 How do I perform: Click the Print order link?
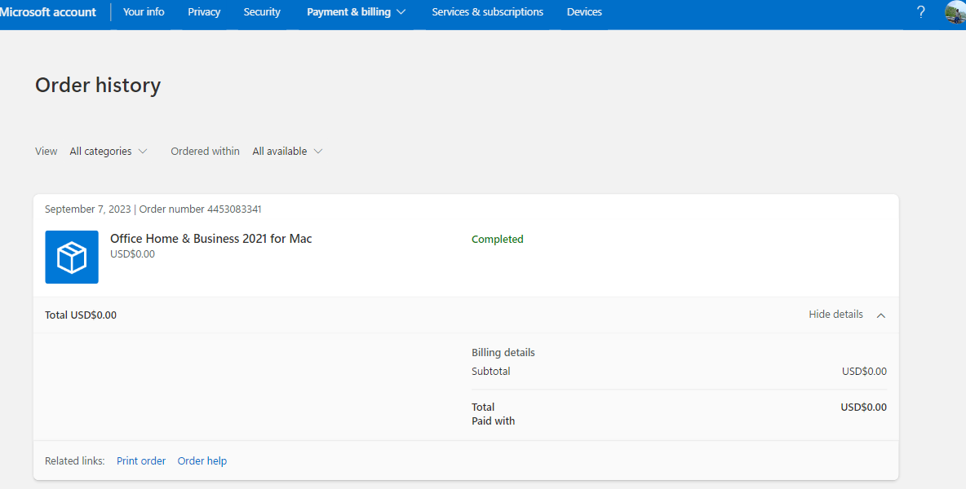(x=141, y=461)
